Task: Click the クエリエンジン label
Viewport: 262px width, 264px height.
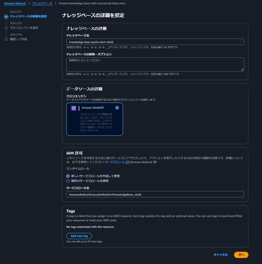Action: (76, 96)
